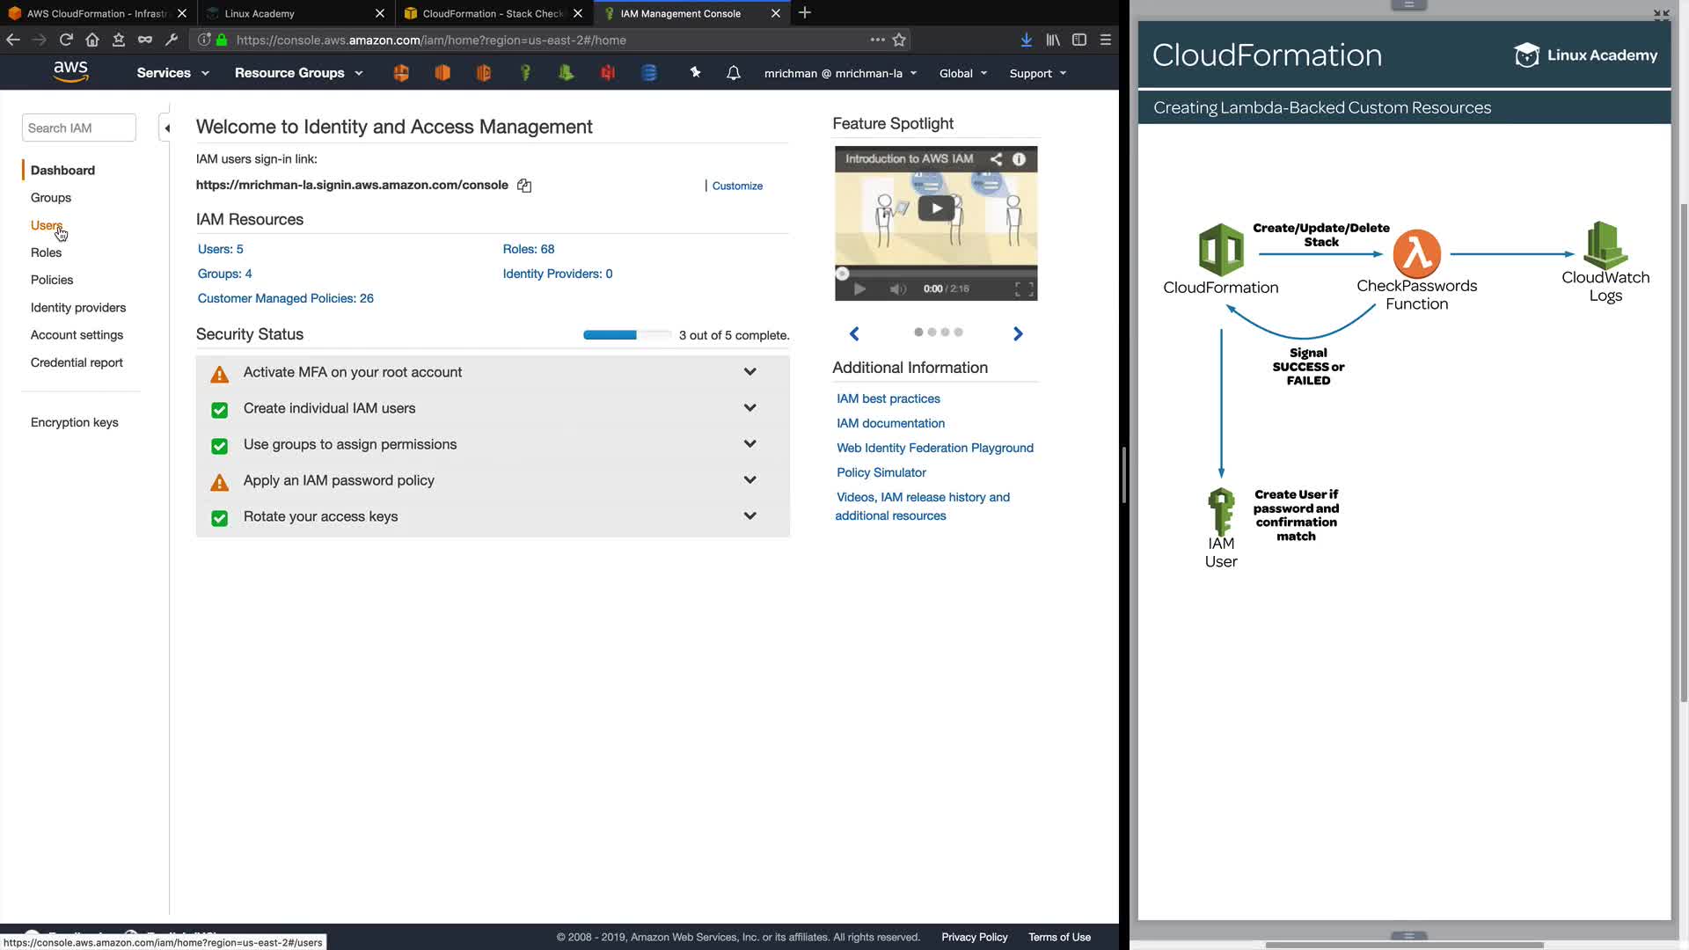Image resolution: width=1689 pixels, height=950 pixels.
Task: Click the Customize sign-in link
Action: click(x=736, y=186)
